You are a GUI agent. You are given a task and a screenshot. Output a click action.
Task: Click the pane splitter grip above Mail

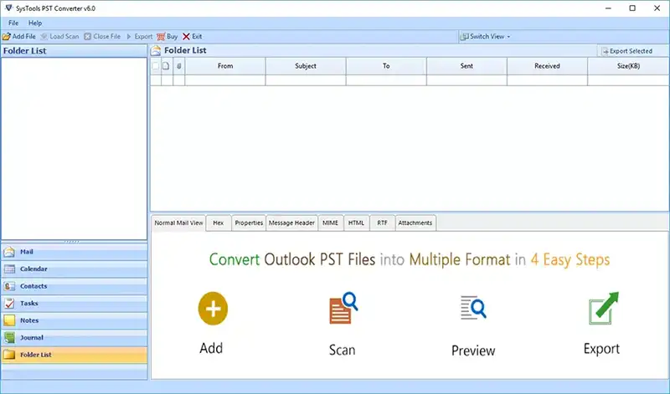(x=72, y=242)
